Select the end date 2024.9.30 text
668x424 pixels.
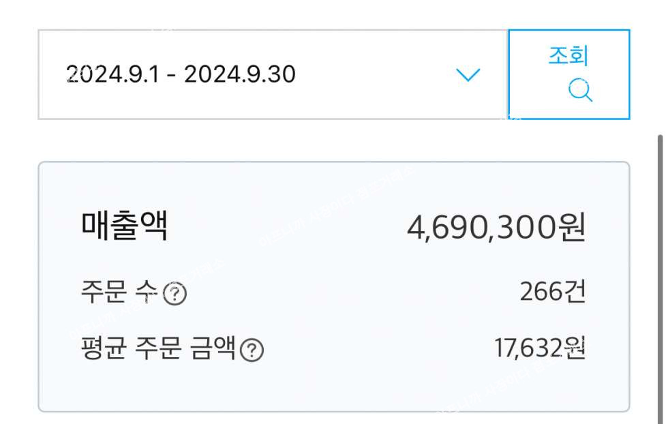click(x=240, y=74)
